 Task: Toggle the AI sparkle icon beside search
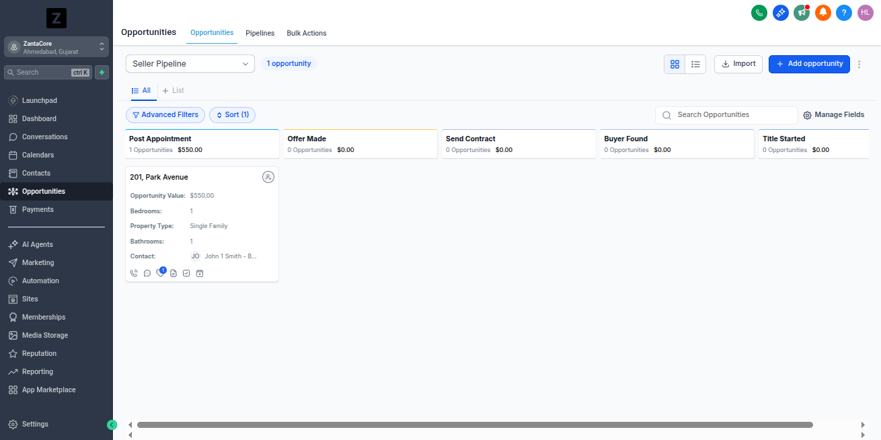(102, 72)
